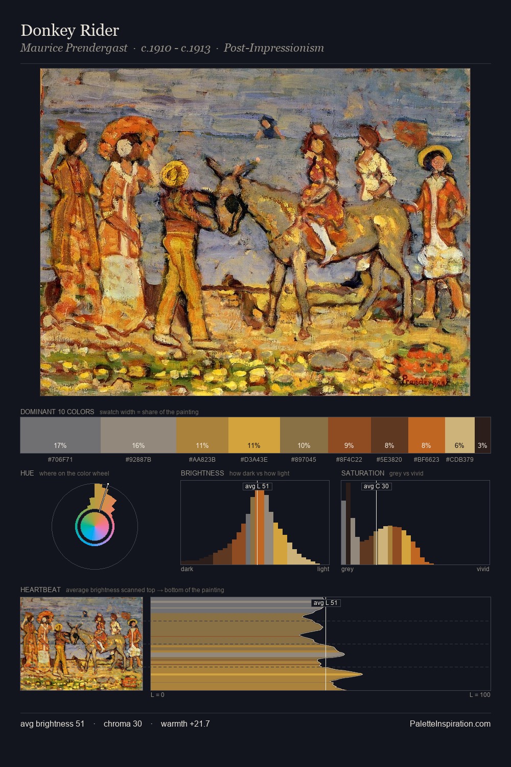Click the main Donkey Rider painting image
The width and height of the screenshot is (511, 767).
click(255, 232)
